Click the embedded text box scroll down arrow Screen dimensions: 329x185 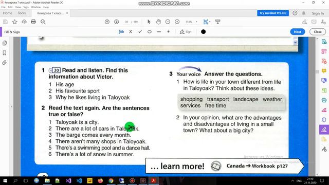tap(296, 43)
